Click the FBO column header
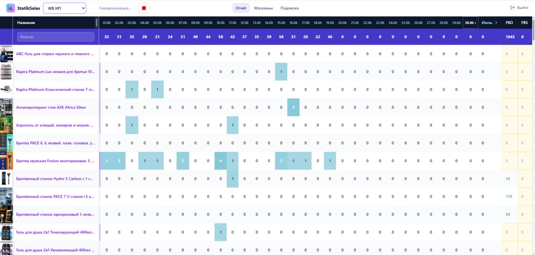Screen dimensions: 535x255 pos(509,23)
